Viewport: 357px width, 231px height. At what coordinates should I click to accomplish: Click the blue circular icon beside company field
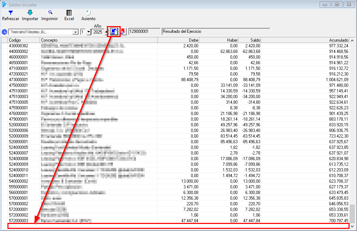click(4, 32)
